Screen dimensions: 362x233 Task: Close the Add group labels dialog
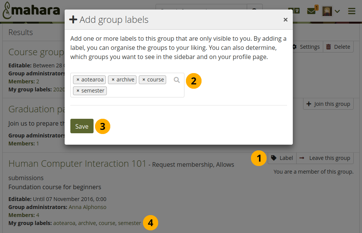tap(286, 20)
